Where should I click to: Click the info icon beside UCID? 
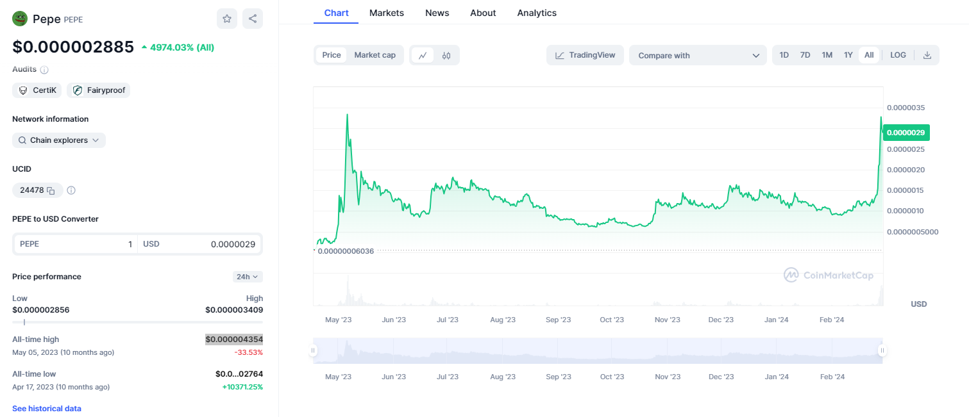[x=71, y=190]
